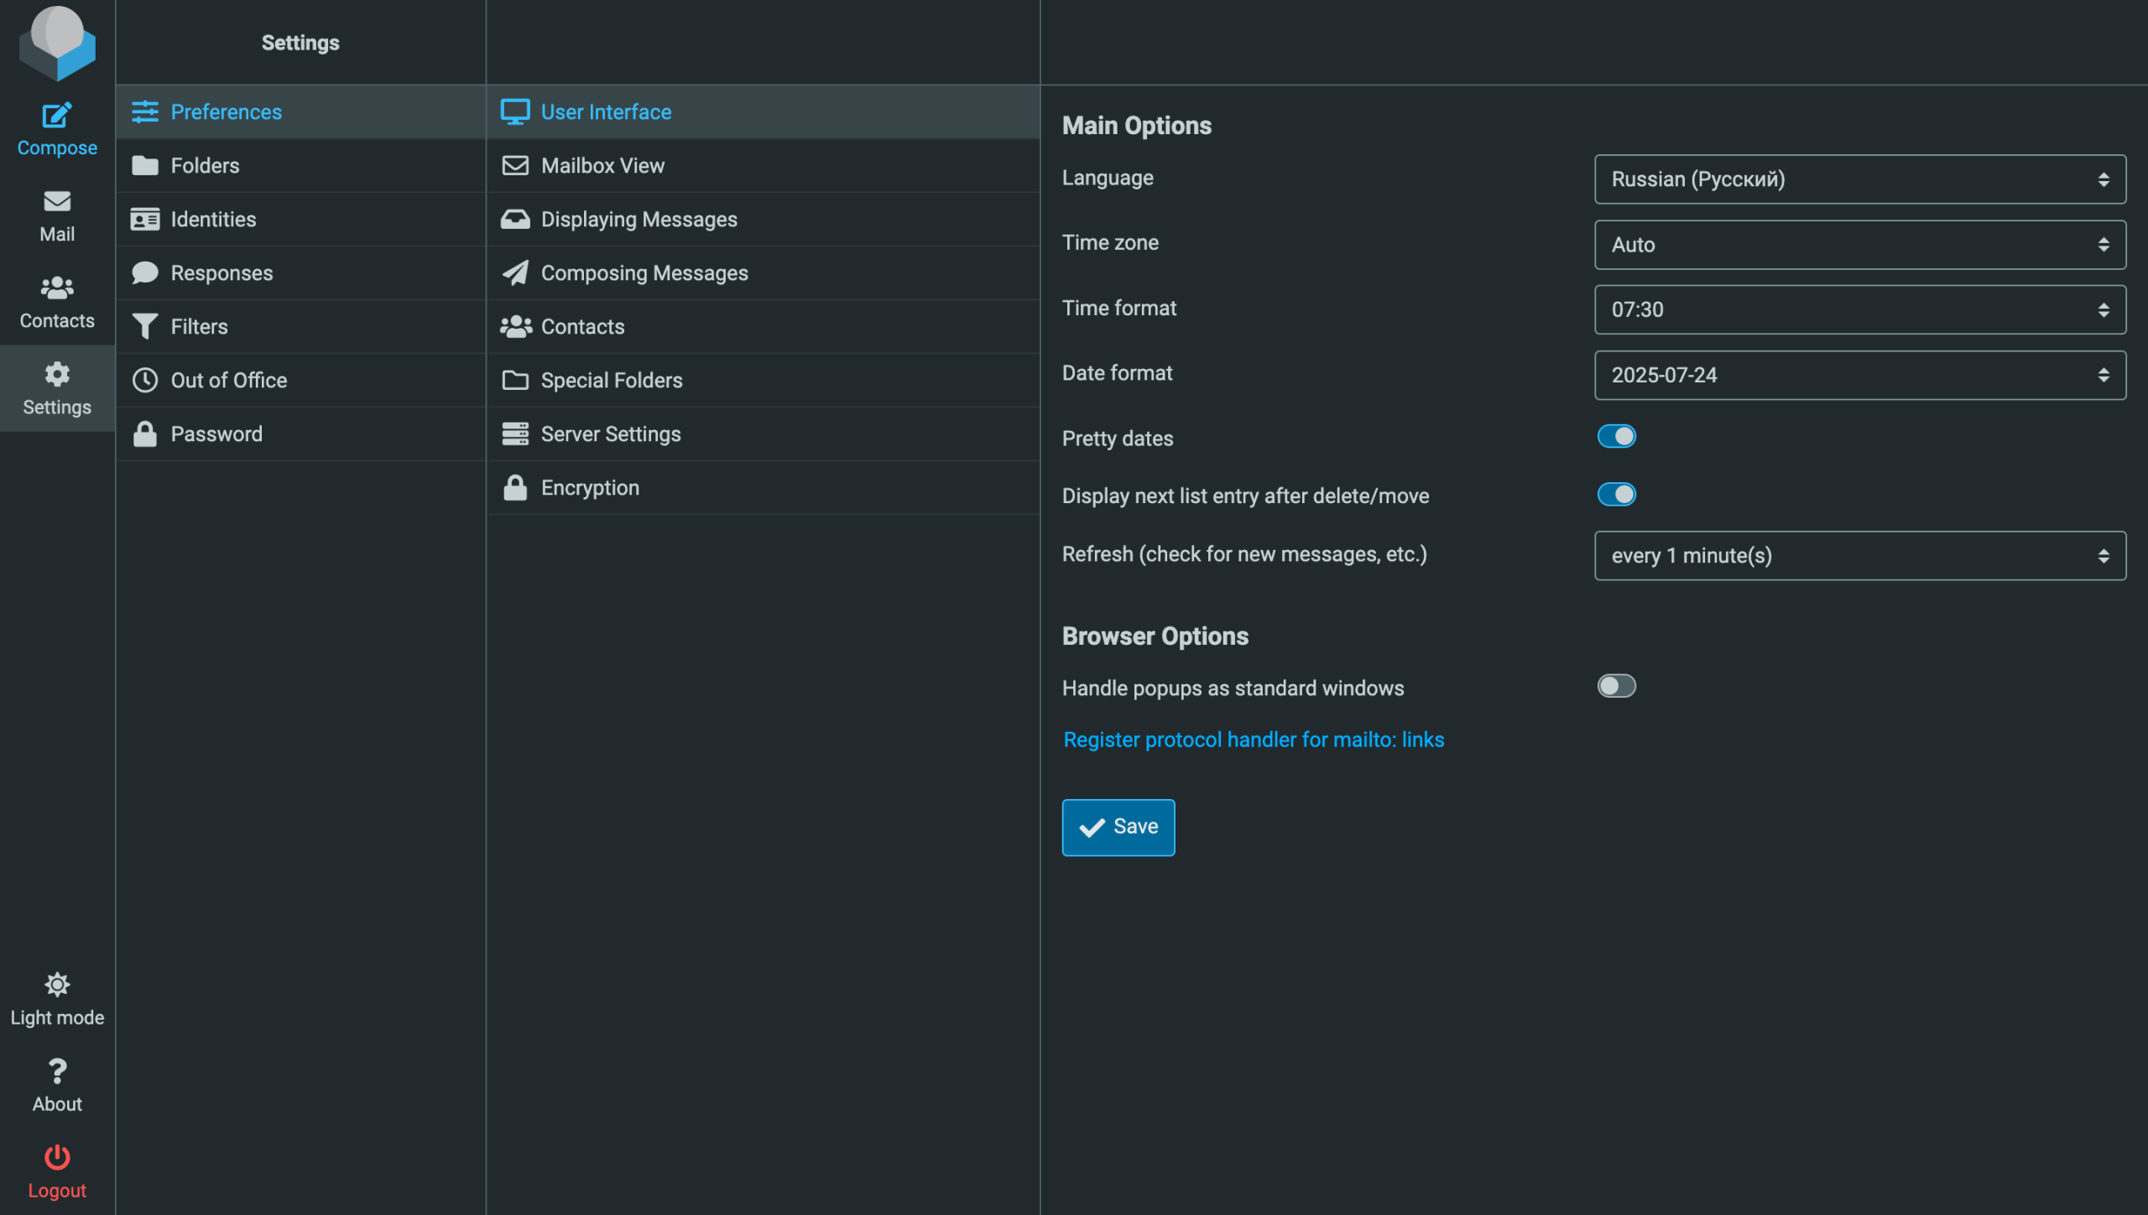Click the Password lock icon

[x=145, y=434]
